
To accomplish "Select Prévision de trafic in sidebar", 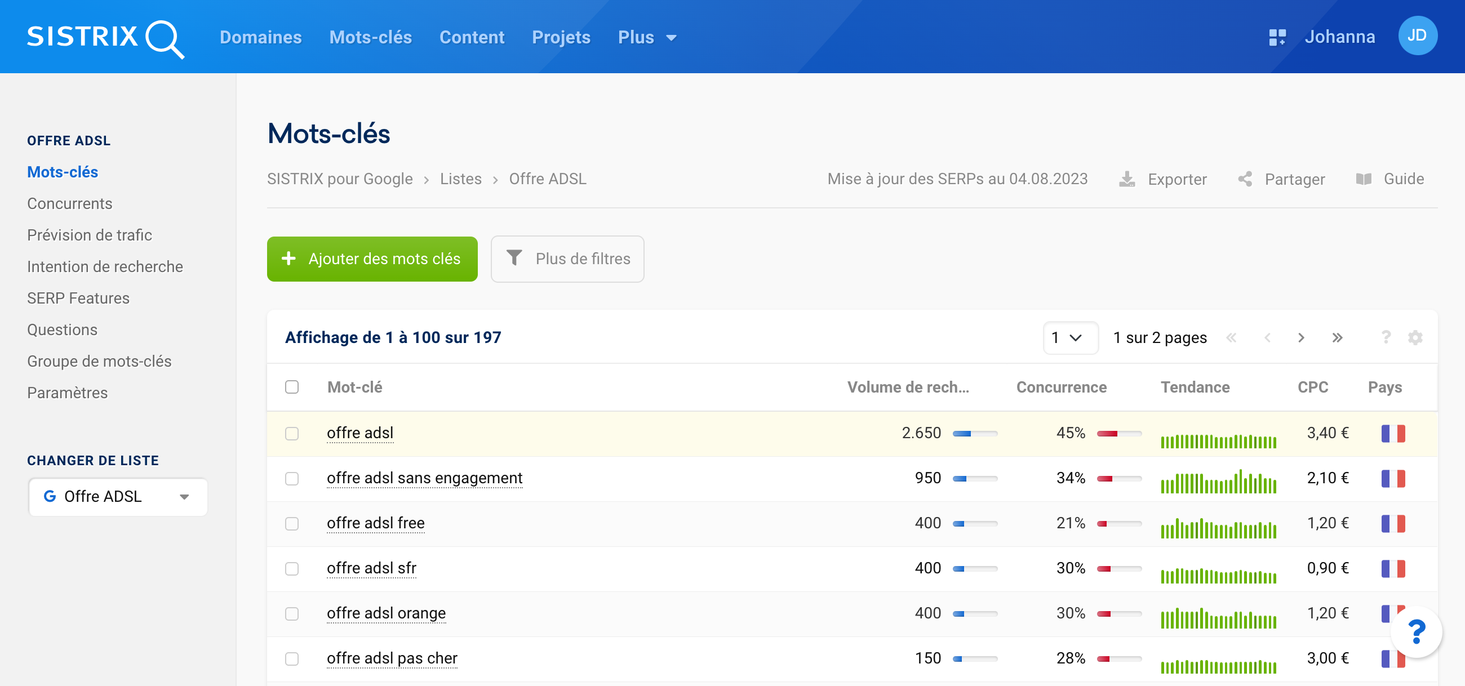I will point(89,235).
